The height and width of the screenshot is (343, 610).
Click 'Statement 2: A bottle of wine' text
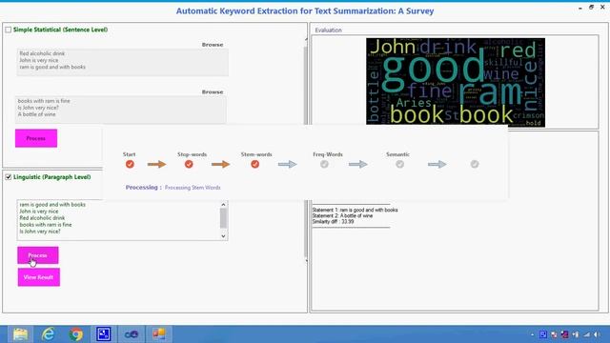click(x=342, y=216)
